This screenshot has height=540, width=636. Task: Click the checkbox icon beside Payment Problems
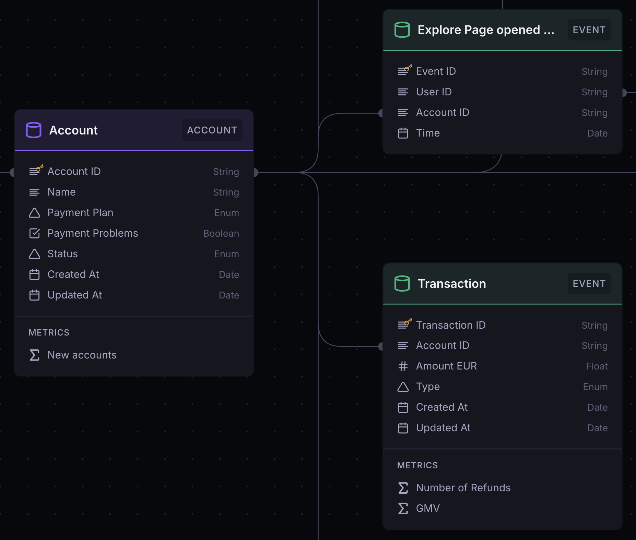(34, 233)
